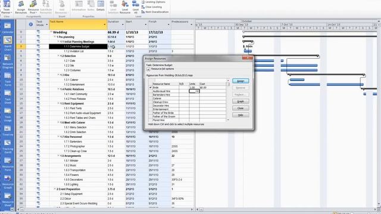Select the Caterer resource row
381x214 pixels.
tap(187, 99)
